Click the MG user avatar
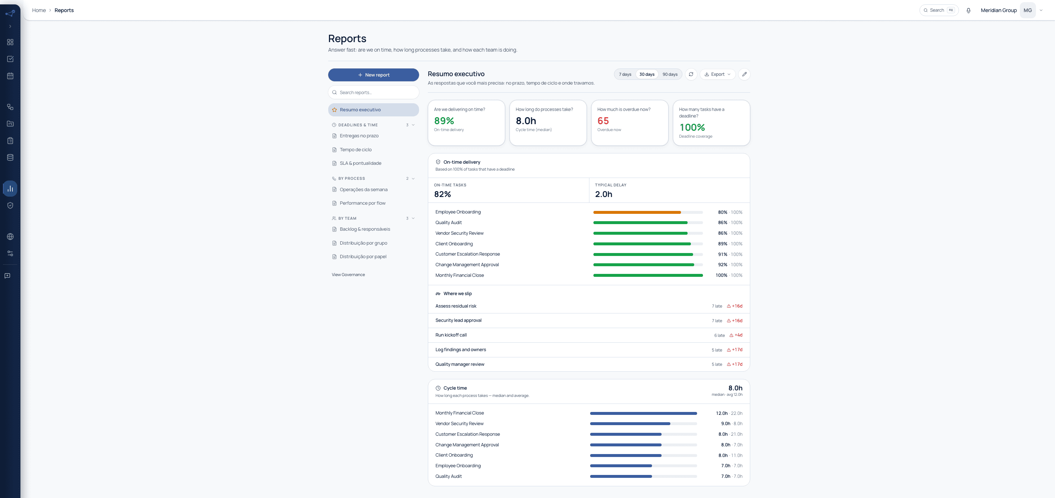Viewport: 1055px width, 498px height. click(x=1028, y=10)
